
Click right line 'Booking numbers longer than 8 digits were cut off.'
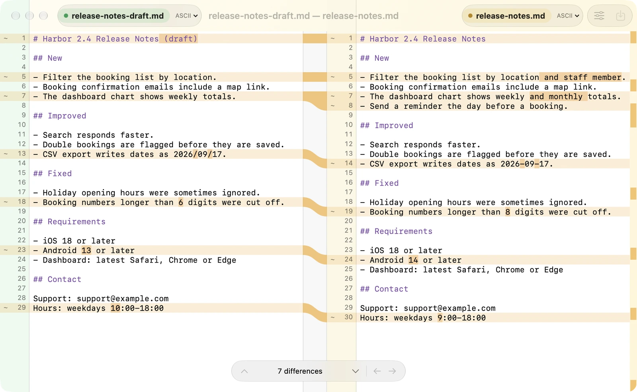[x=486, y=212]
